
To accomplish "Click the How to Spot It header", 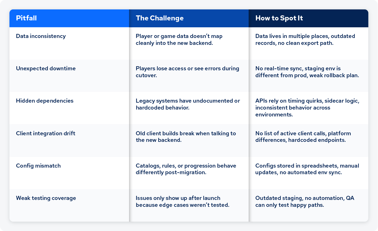I will coord(279,18).
